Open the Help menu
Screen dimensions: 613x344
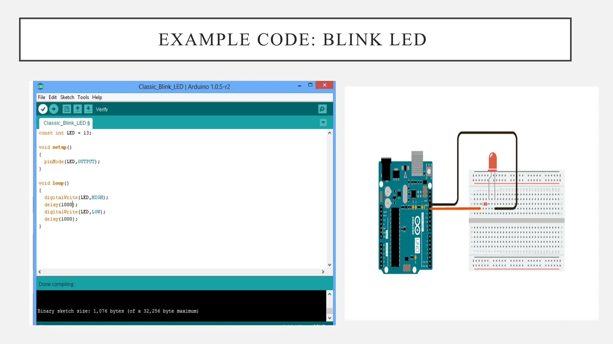(97, 97)
